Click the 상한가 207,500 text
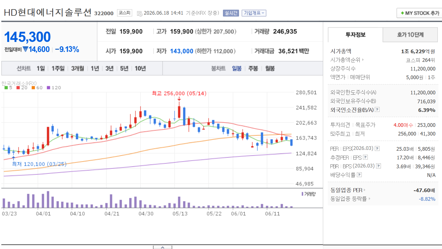The image size is (442, 249). pos(216,31)
